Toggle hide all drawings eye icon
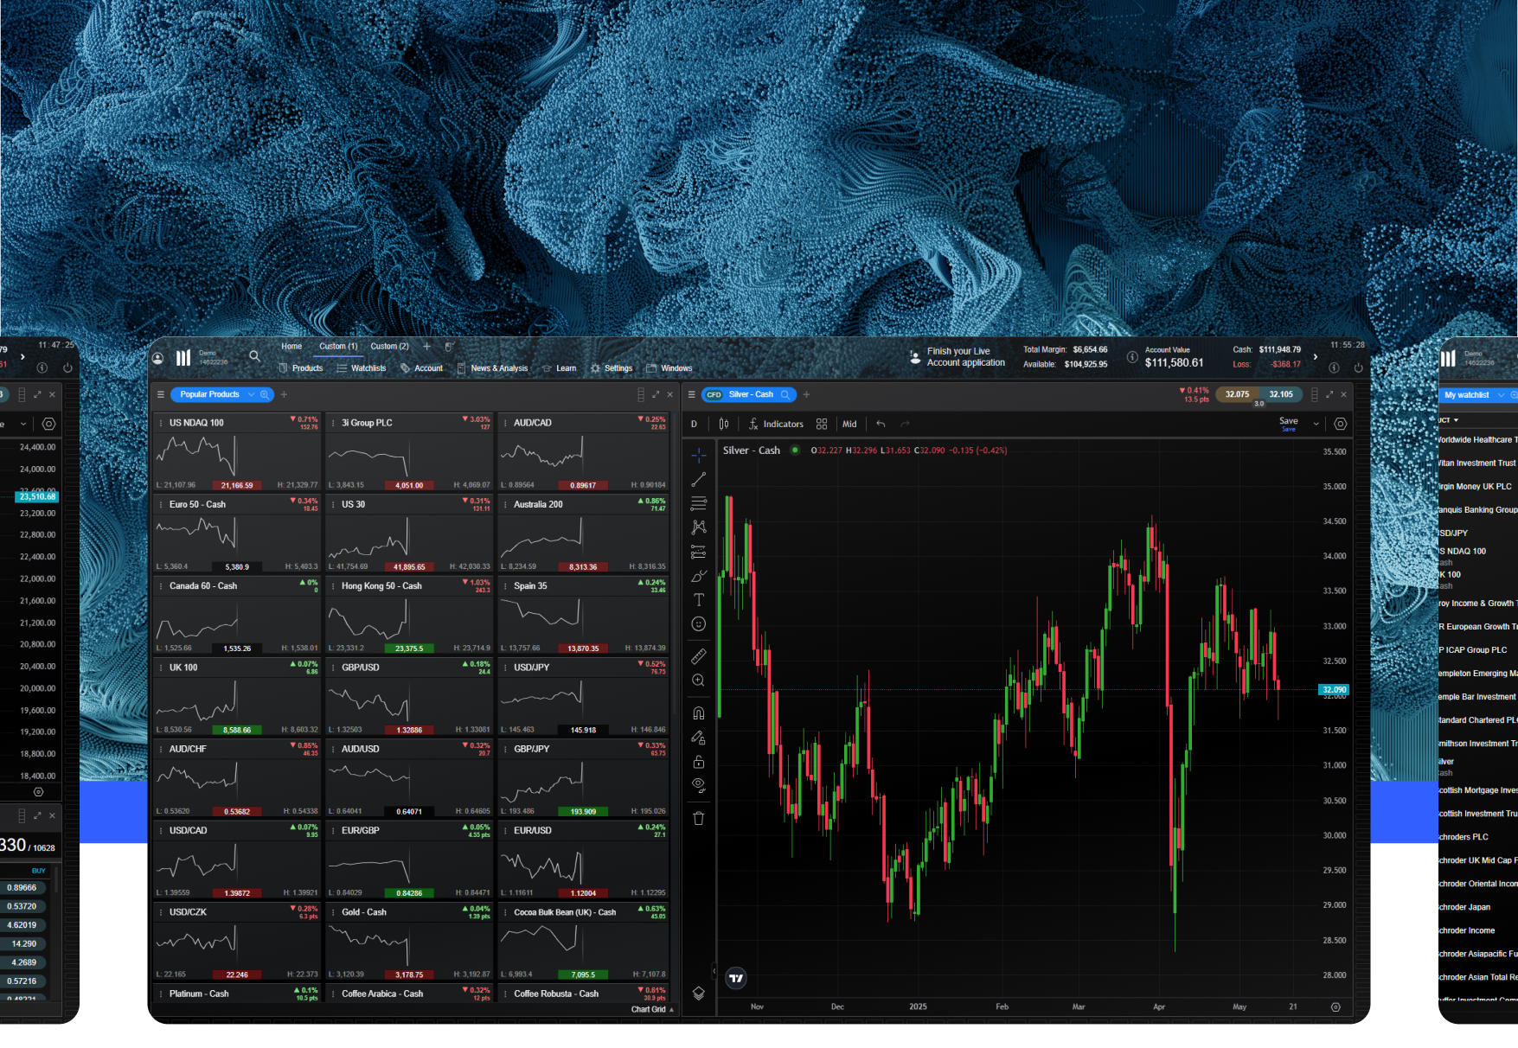Viewport: 1518px width, 1048px height. tap(699, 785)
